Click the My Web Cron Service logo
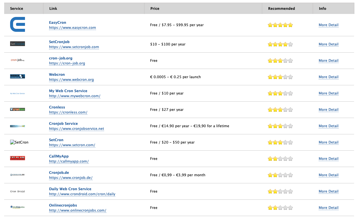 18,93
